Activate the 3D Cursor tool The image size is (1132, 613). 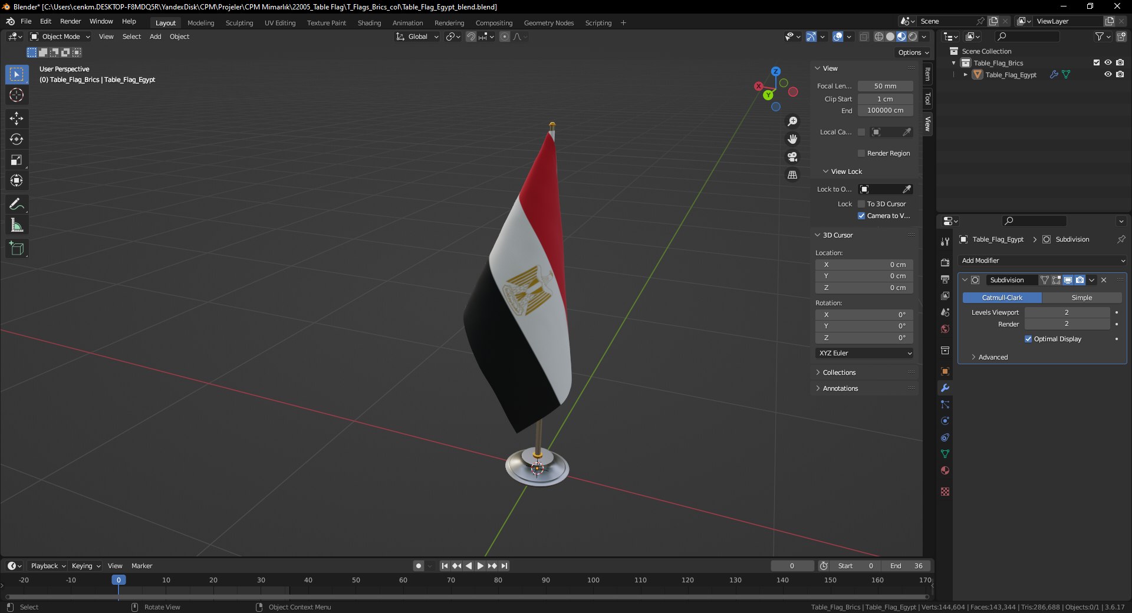[17, 95]
